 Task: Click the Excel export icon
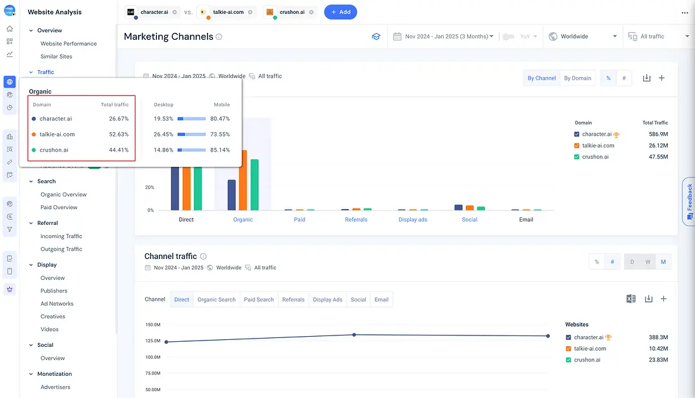(x=630, y=299)
